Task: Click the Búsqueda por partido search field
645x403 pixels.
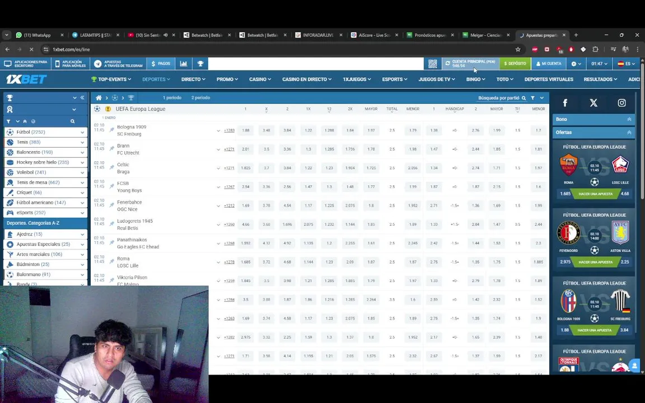Action: point(498,99)
